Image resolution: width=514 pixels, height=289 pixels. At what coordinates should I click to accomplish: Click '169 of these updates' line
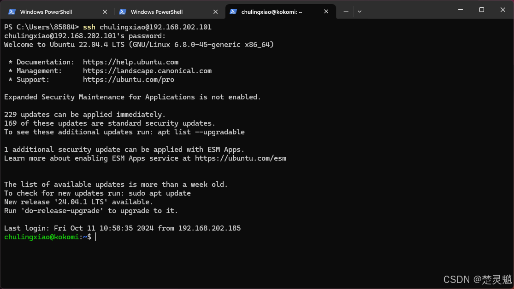click(x=110, y=123)
